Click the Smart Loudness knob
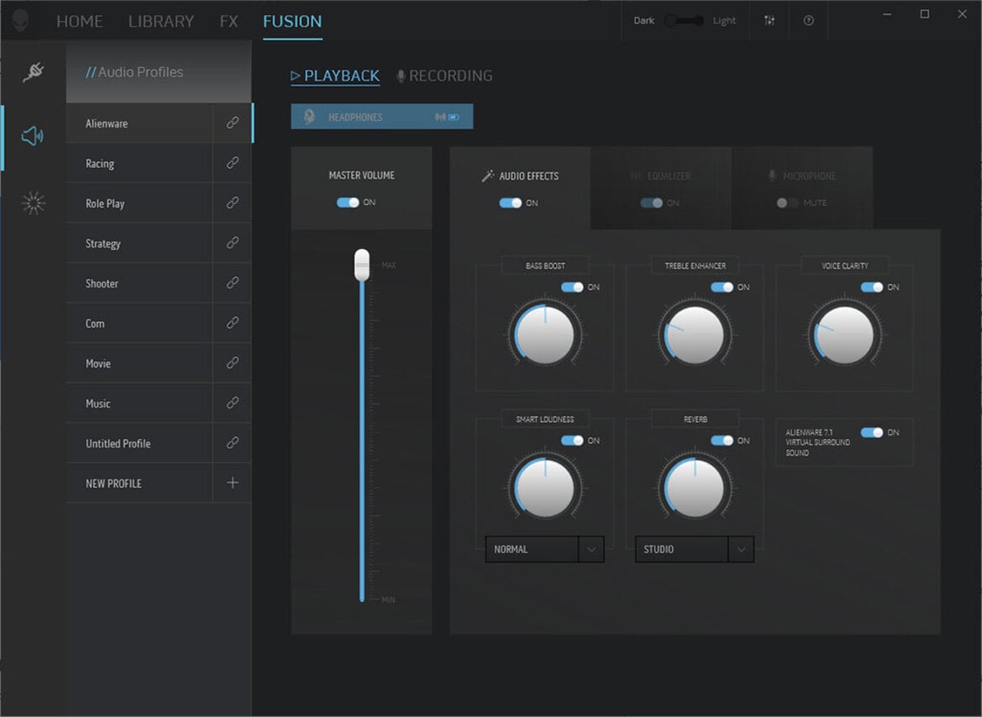The image size is (982, 717). [545, 489]
